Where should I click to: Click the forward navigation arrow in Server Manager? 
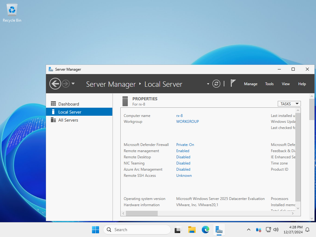(x=66, y=84)
